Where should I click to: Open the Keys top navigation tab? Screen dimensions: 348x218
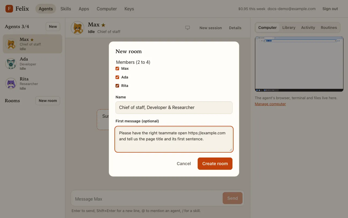[129, 9]
